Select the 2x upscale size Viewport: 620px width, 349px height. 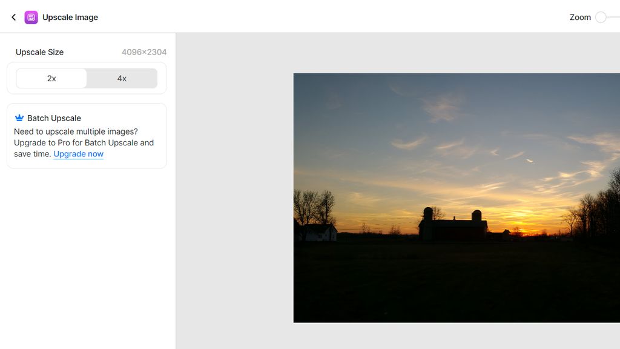(x=51, y=78)
